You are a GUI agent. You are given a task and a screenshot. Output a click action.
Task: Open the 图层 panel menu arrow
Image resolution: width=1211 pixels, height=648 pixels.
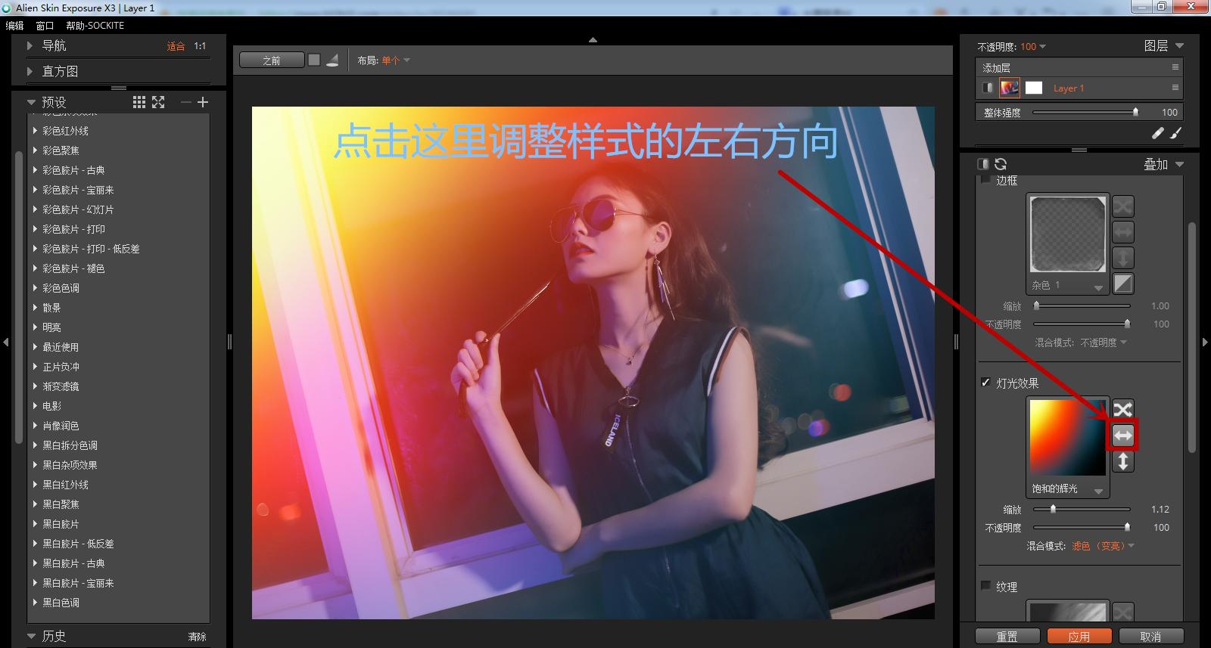click(x=1179, y=46)
